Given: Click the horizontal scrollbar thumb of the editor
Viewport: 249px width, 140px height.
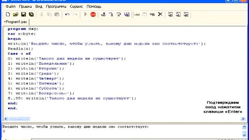Looking at the screenshot, I should [19, 119].
